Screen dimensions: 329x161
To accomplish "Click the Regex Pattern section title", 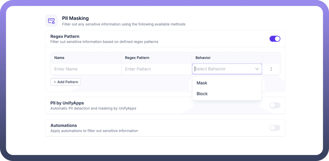I will click(x=65, y=36).
